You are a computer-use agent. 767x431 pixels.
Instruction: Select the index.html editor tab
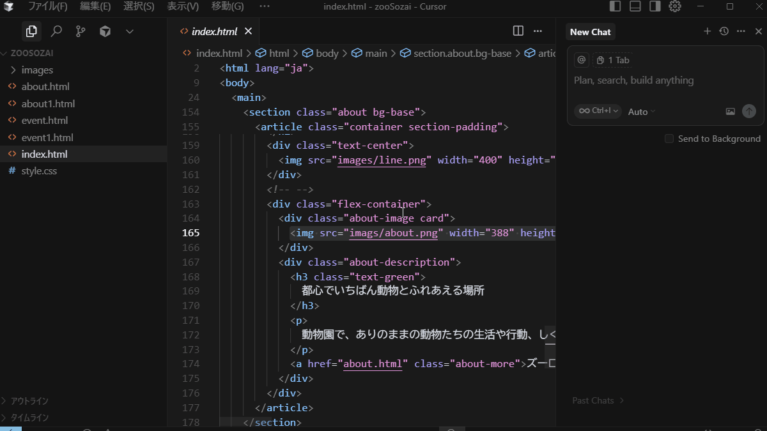(x=215, y=31)
